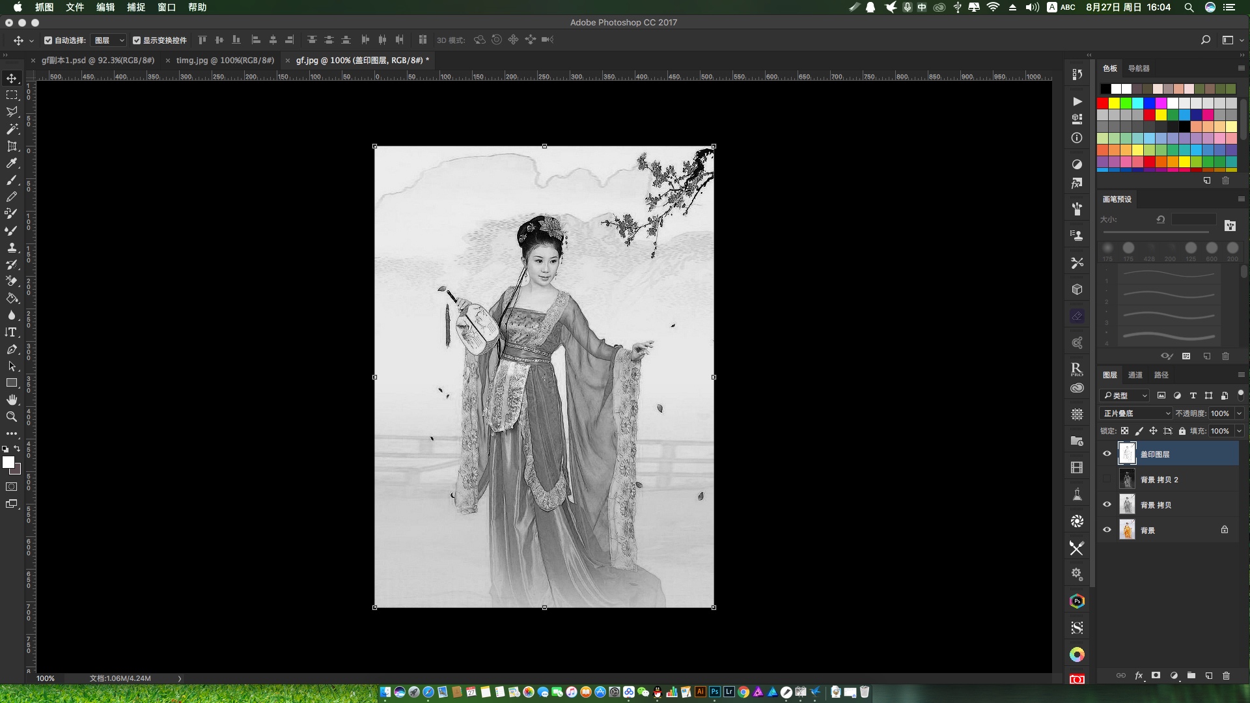Image resolution: width=1250 pixels, height=703 pixels.
Task: Open the Swatches panel options menu
Action: pyautogui.click(x=1241, y=68)
